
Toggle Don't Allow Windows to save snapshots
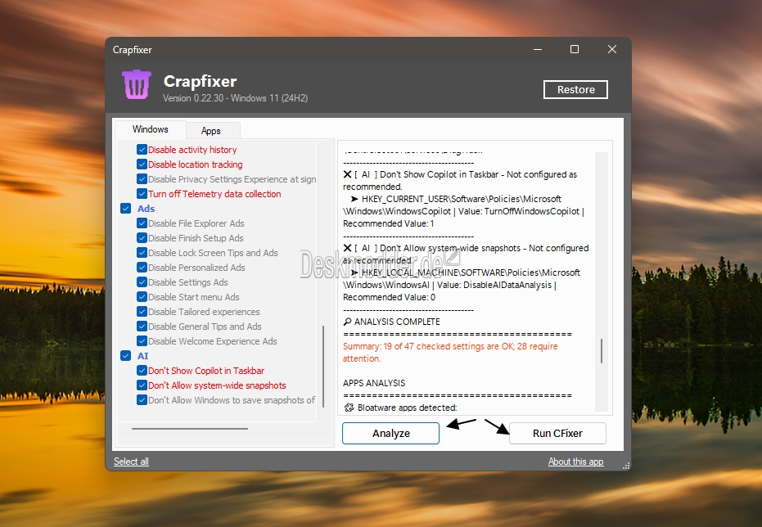142,399
